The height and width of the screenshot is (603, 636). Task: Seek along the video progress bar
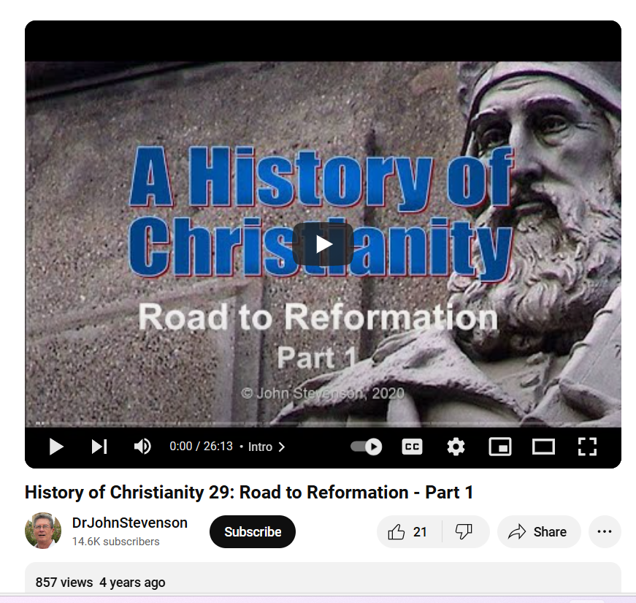(x=323, y=423)
